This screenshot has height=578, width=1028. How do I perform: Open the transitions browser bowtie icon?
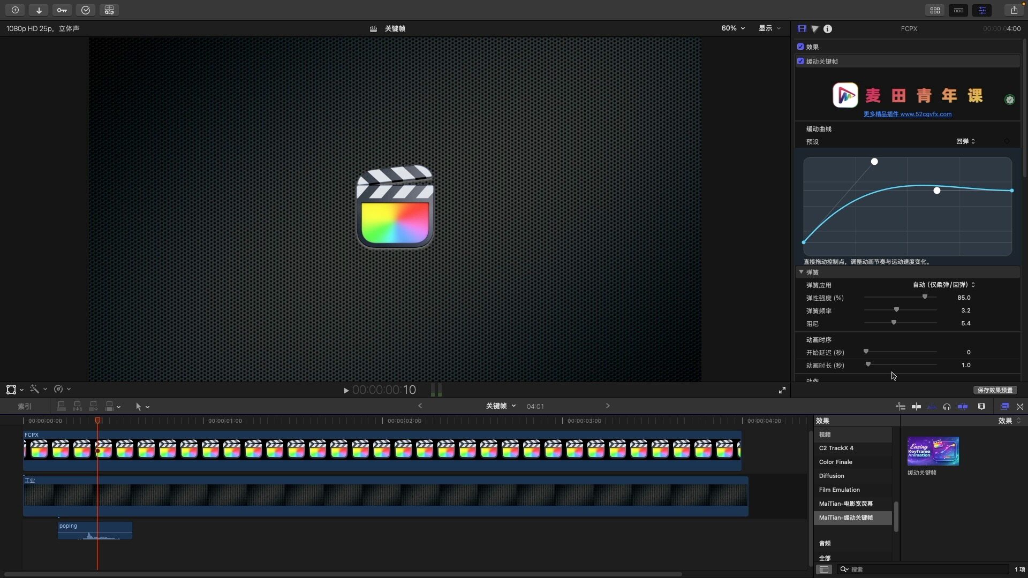click(x=1020, y=407)
